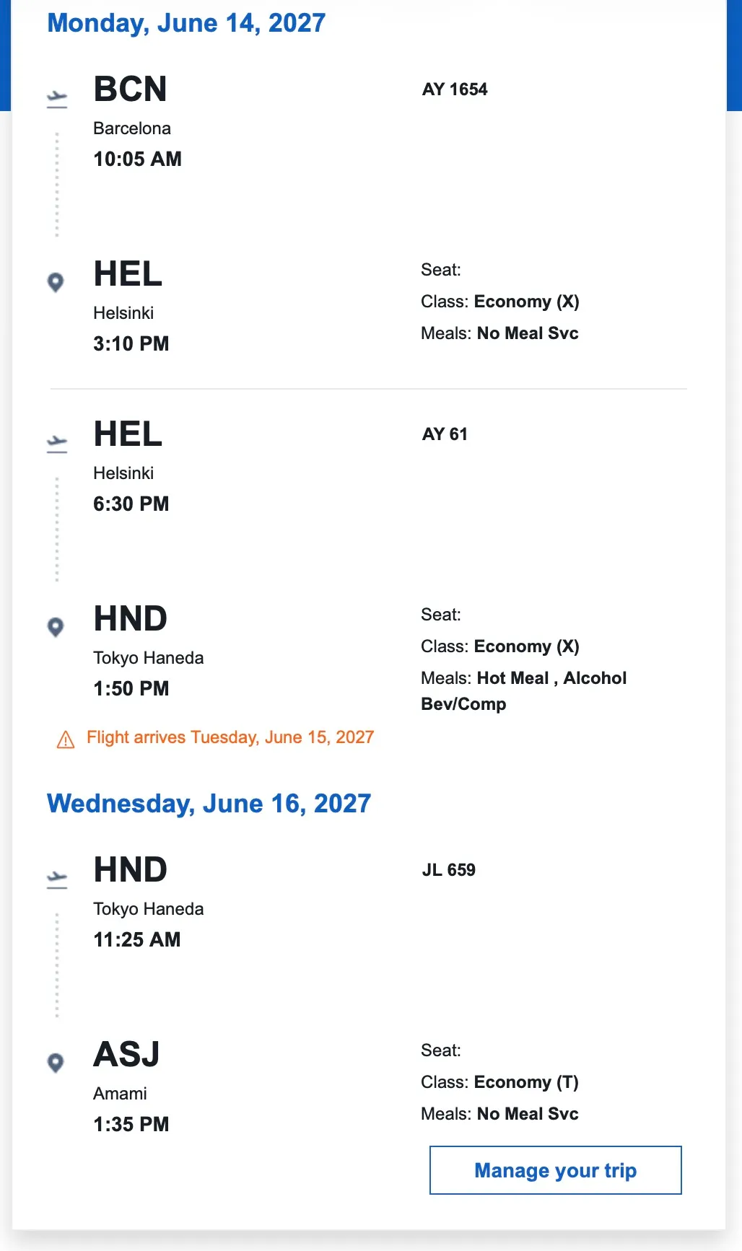Click the location pin icon beside ASJ Amami
The width and height of the screenshot is (742, 1251).
(x=56, y=1063)
